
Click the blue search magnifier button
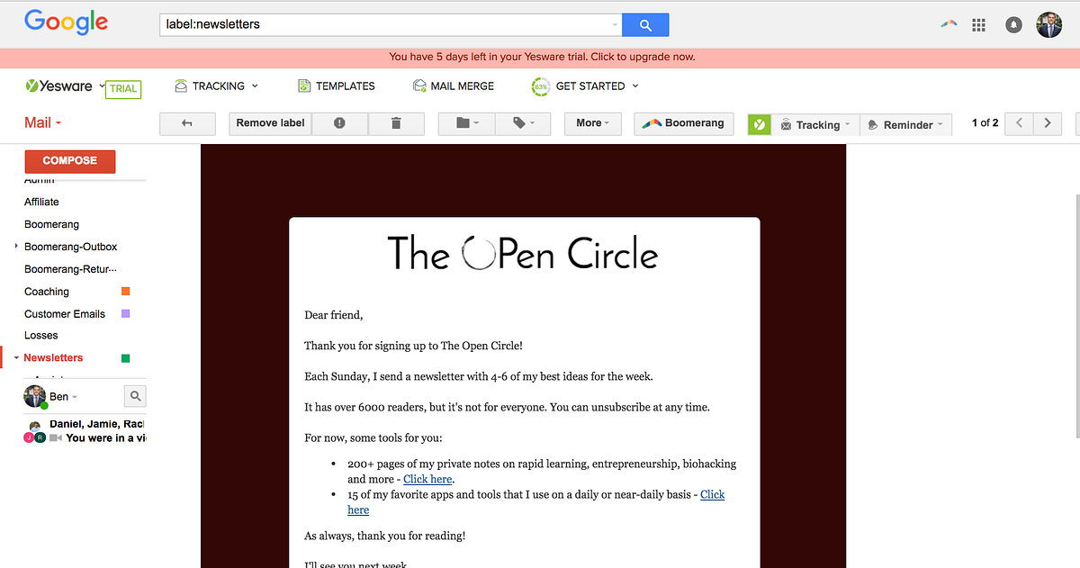tap(645, 24)
